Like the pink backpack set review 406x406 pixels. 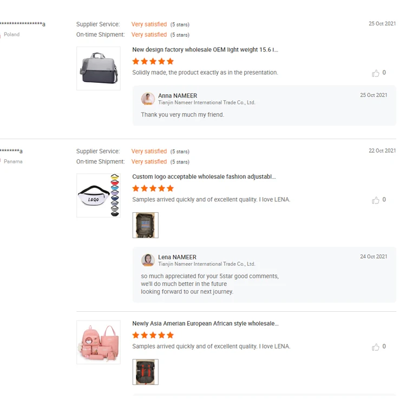coord(376,347)
